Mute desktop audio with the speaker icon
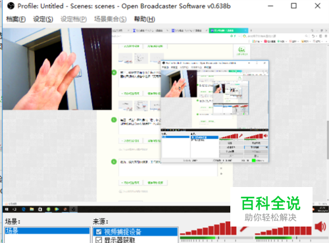329x243 pixels. pos(320,227)
